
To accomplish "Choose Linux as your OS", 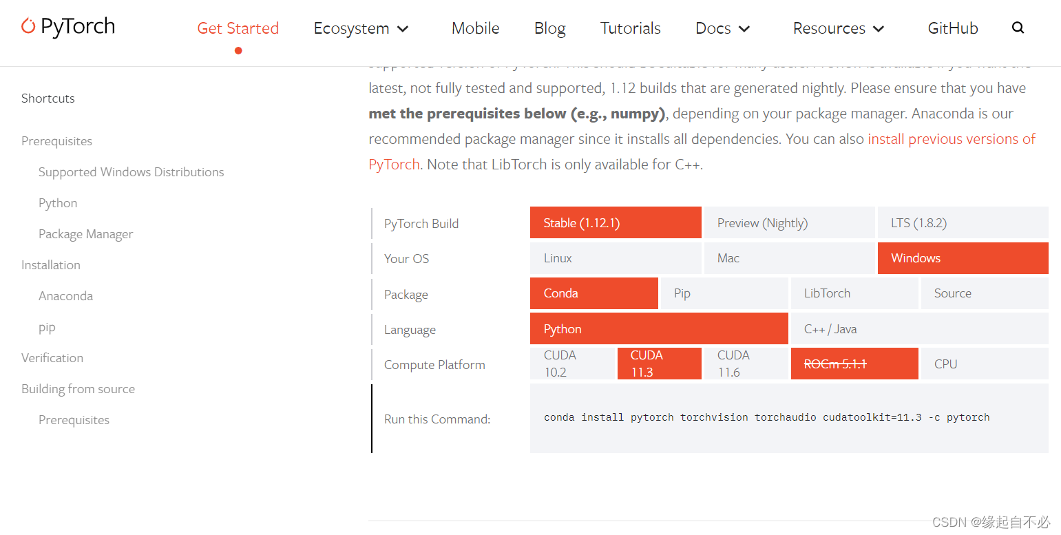I will tap(616, 258).
